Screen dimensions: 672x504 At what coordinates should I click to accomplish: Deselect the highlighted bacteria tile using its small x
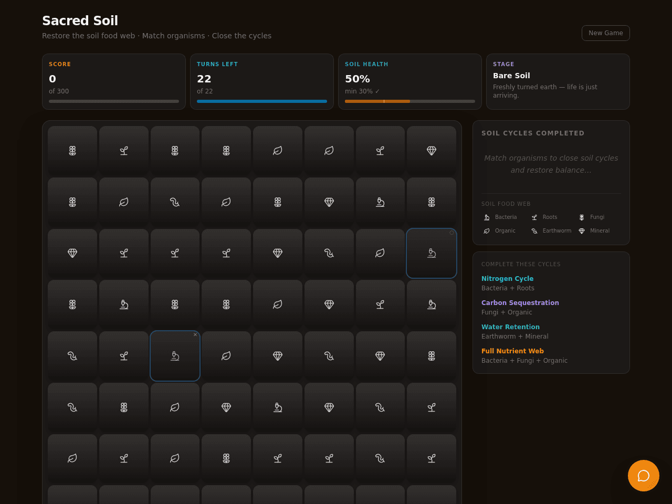[195, 335]
